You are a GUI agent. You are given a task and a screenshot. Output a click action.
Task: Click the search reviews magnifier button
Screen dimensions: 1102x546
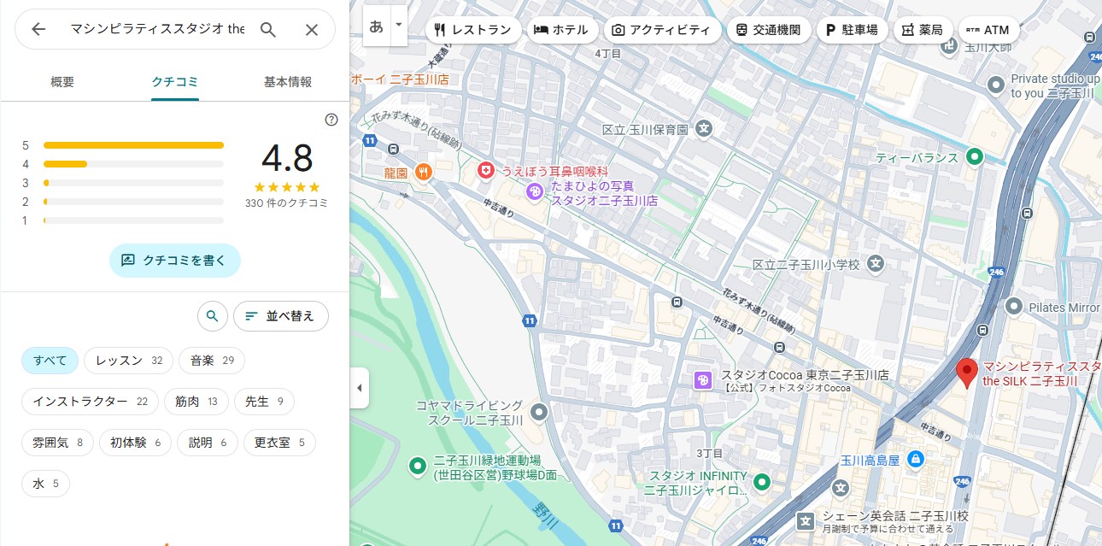(213, 316)
